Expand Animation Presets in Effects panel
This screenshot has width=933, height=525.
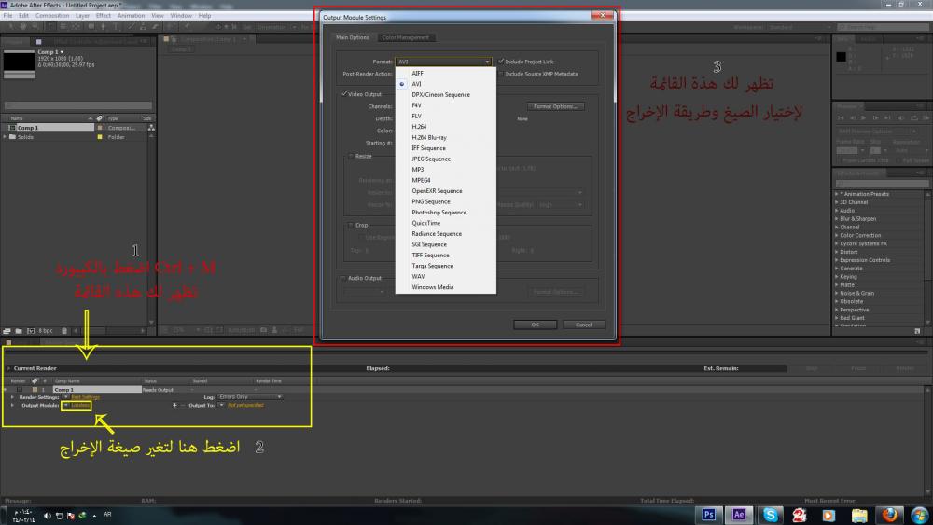(x=837, y=194)
